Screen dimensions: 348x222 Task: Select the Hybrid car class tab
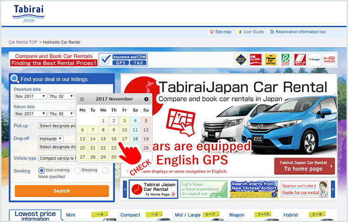click(x=309, y=215)
